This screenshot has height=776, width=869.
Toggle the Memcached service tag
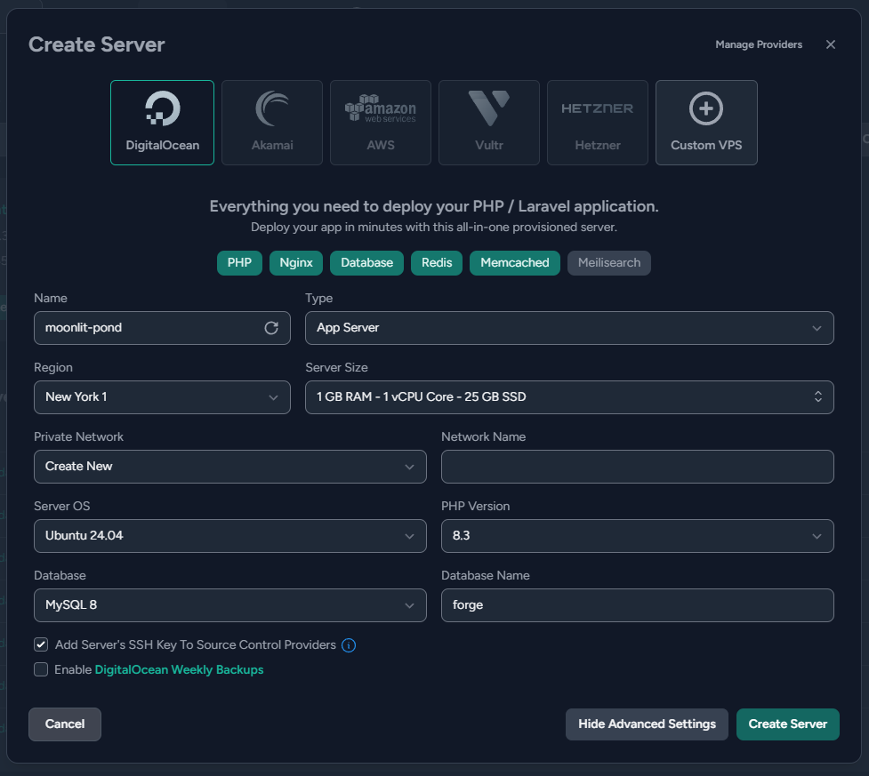[x=515, y=262]
